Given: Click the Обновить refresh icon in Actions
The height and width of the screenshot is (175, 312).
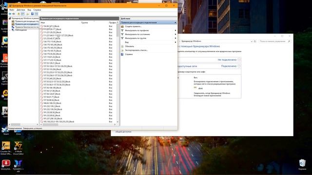Looking at the screenshot, I should 122,46.
